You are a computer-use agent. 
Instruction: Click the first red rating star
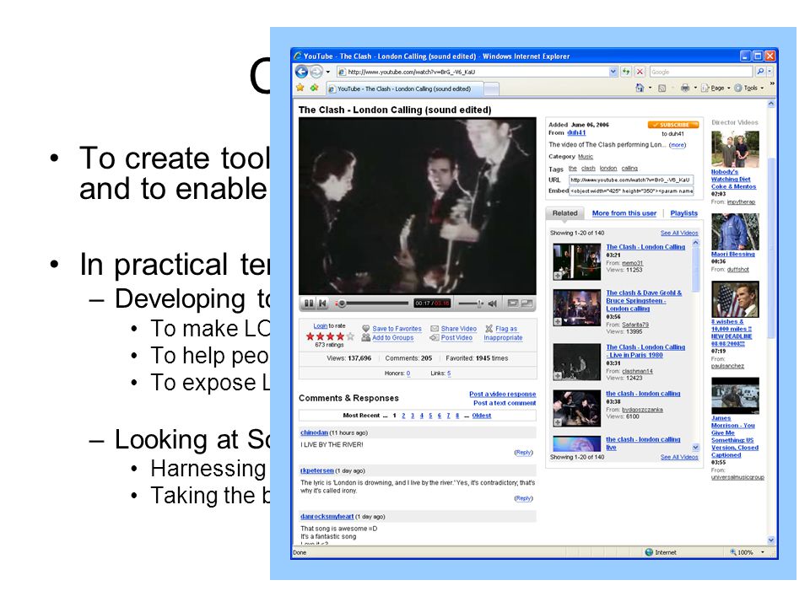click(x=310, y=336)
